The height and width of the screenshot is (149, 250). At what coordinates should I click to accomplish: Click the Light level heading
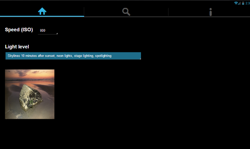pos(17,47)
